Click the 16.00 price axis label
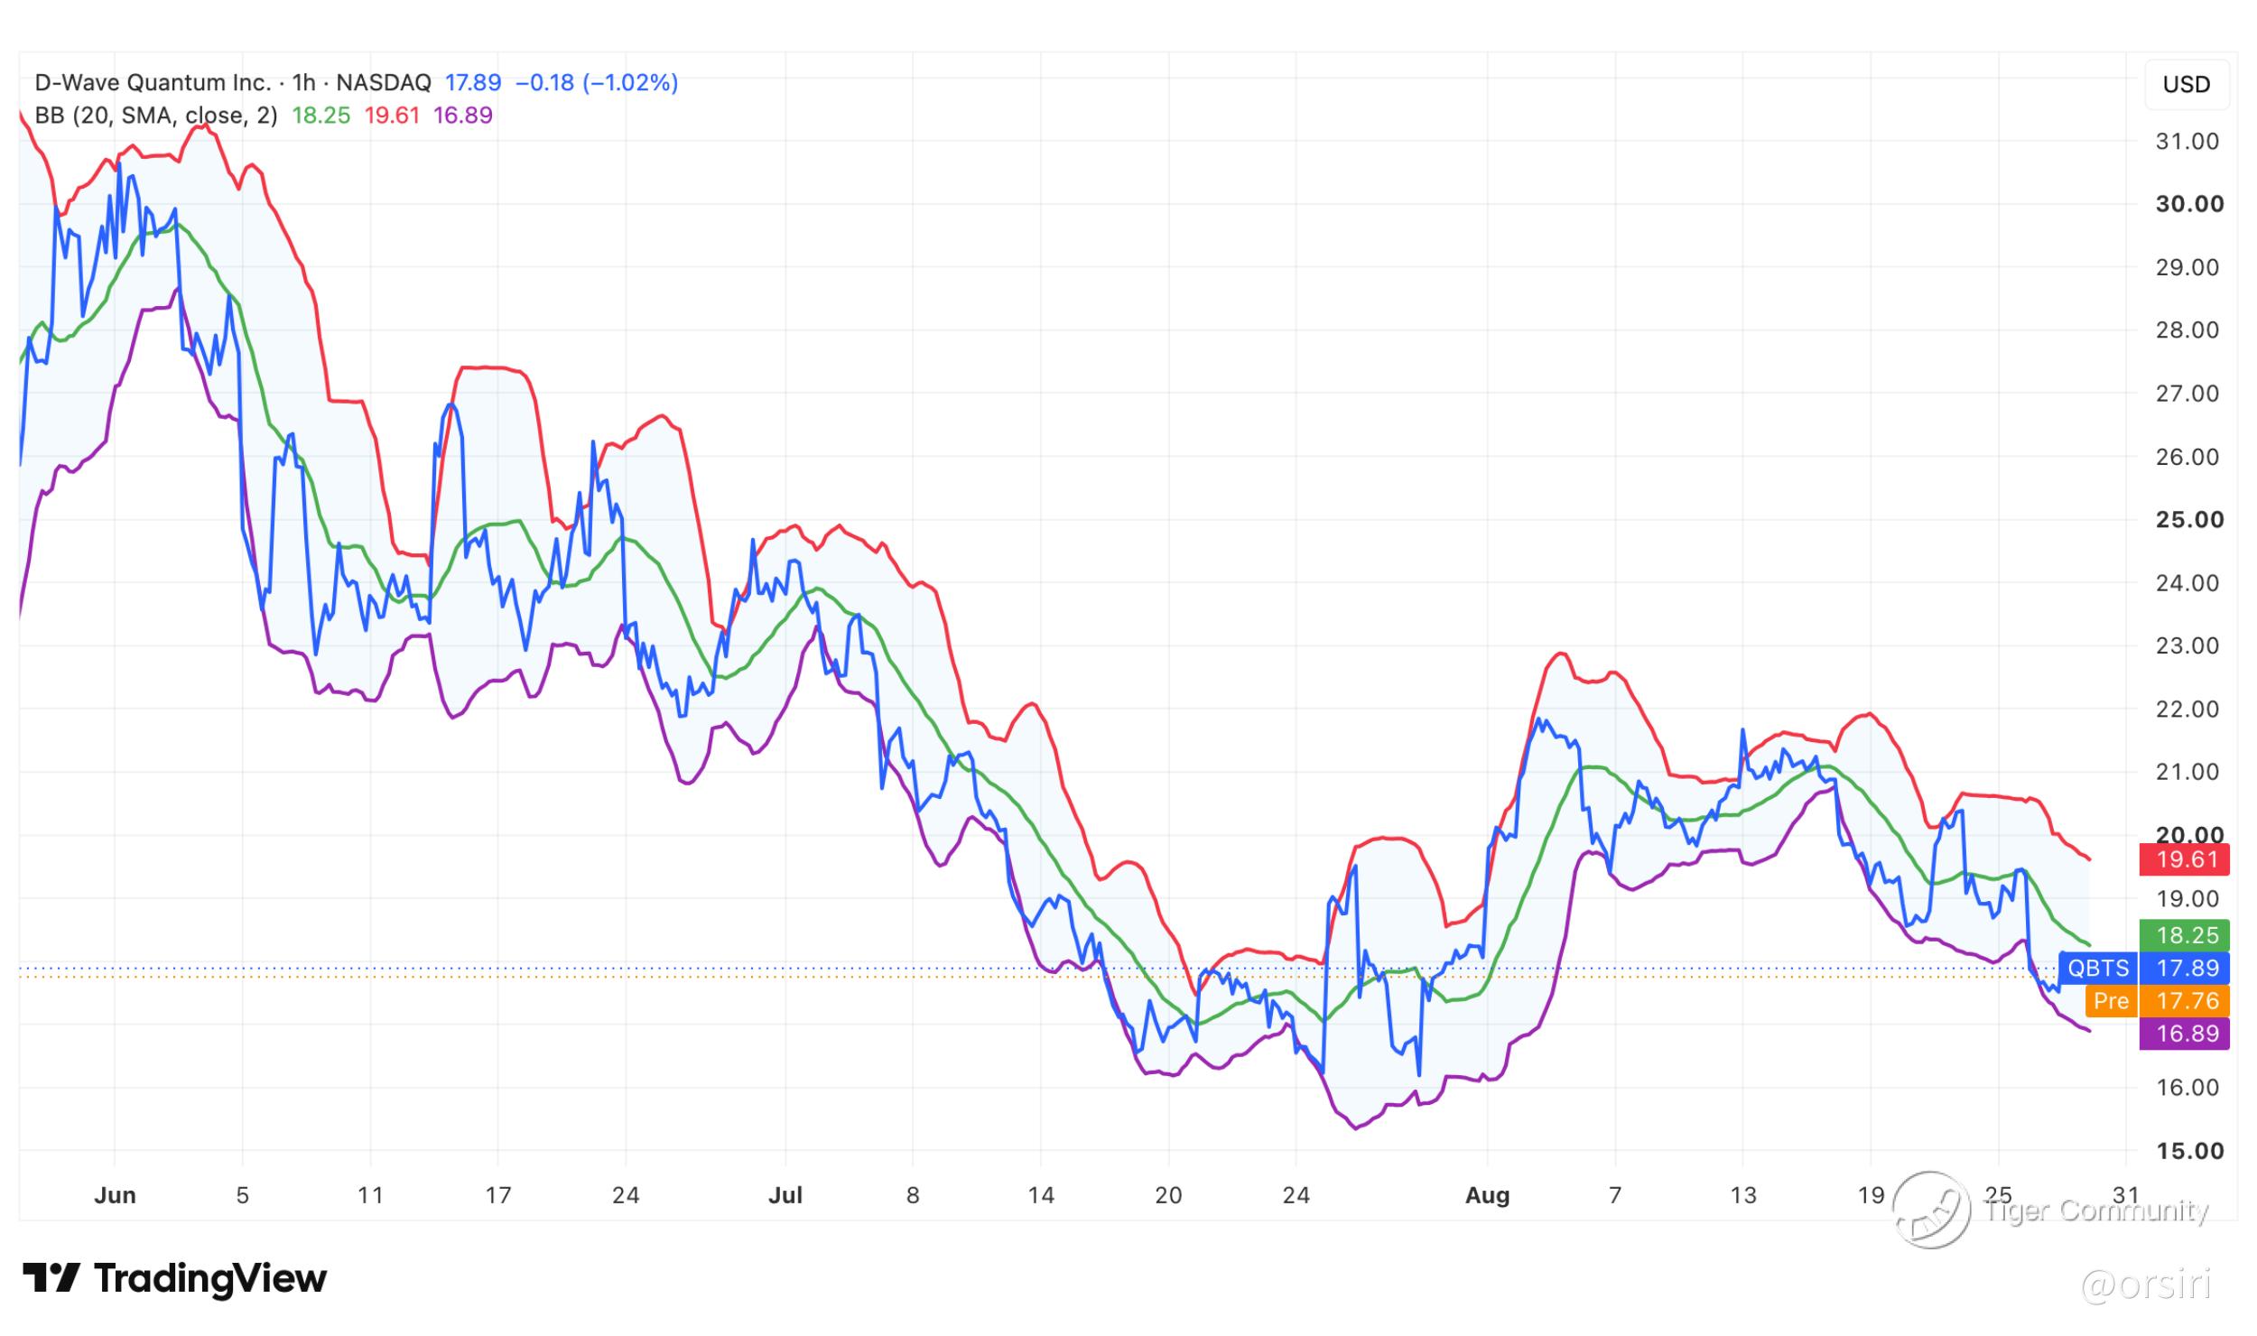Image resolution: width=2257 pixels, height=1336 pixels. tap(2187, 1088)
